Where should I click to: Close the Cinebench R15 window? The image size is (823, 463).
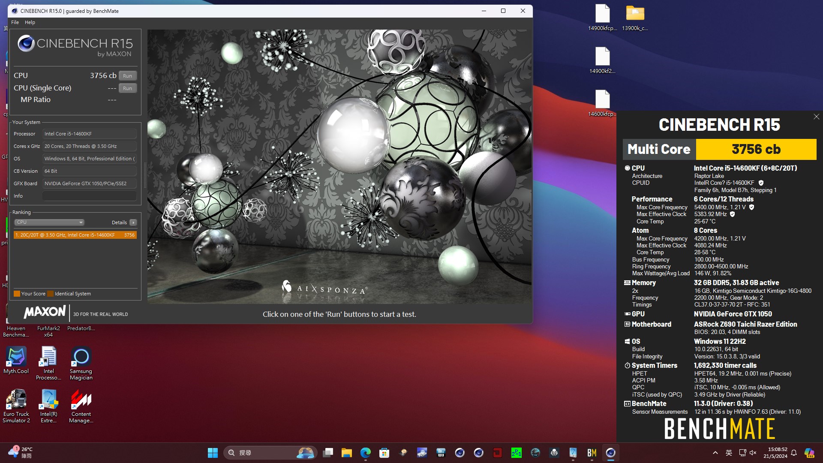523,11
